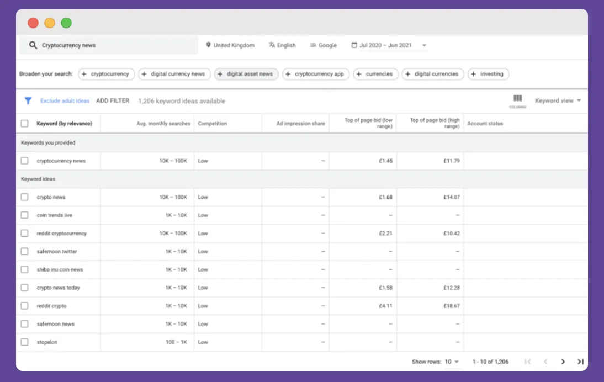Image resolution: width=604 pixels, height=382 pixels.
Task: Click the calendar icon for date range
Action: [354, 45]
